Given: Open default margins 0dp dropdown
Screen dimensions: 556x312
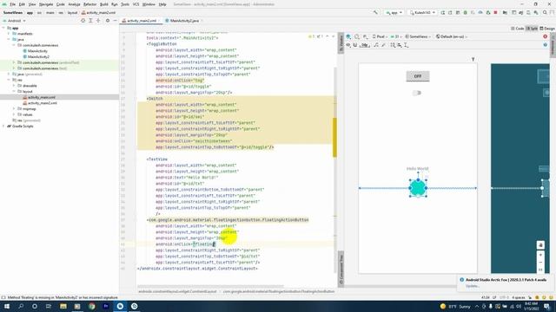Looking at the screenshot, I should [365, 45].
